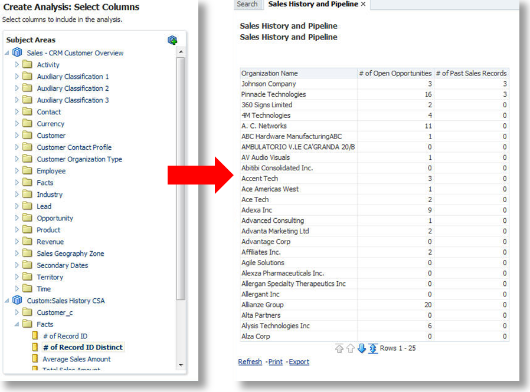Image resolution: width=530 pixels, height=392 pixels.
Task: Click the Average Sales Amount measure icon
Action: [x=35, y=359]
